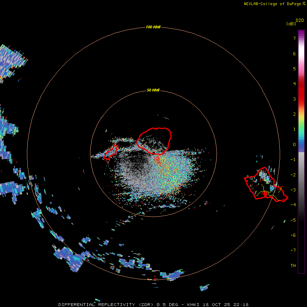Image resolution: width=307 pixels, height=307 pixels.
Task: Click the 50 NMI range ring label
Action: [153, 90]
